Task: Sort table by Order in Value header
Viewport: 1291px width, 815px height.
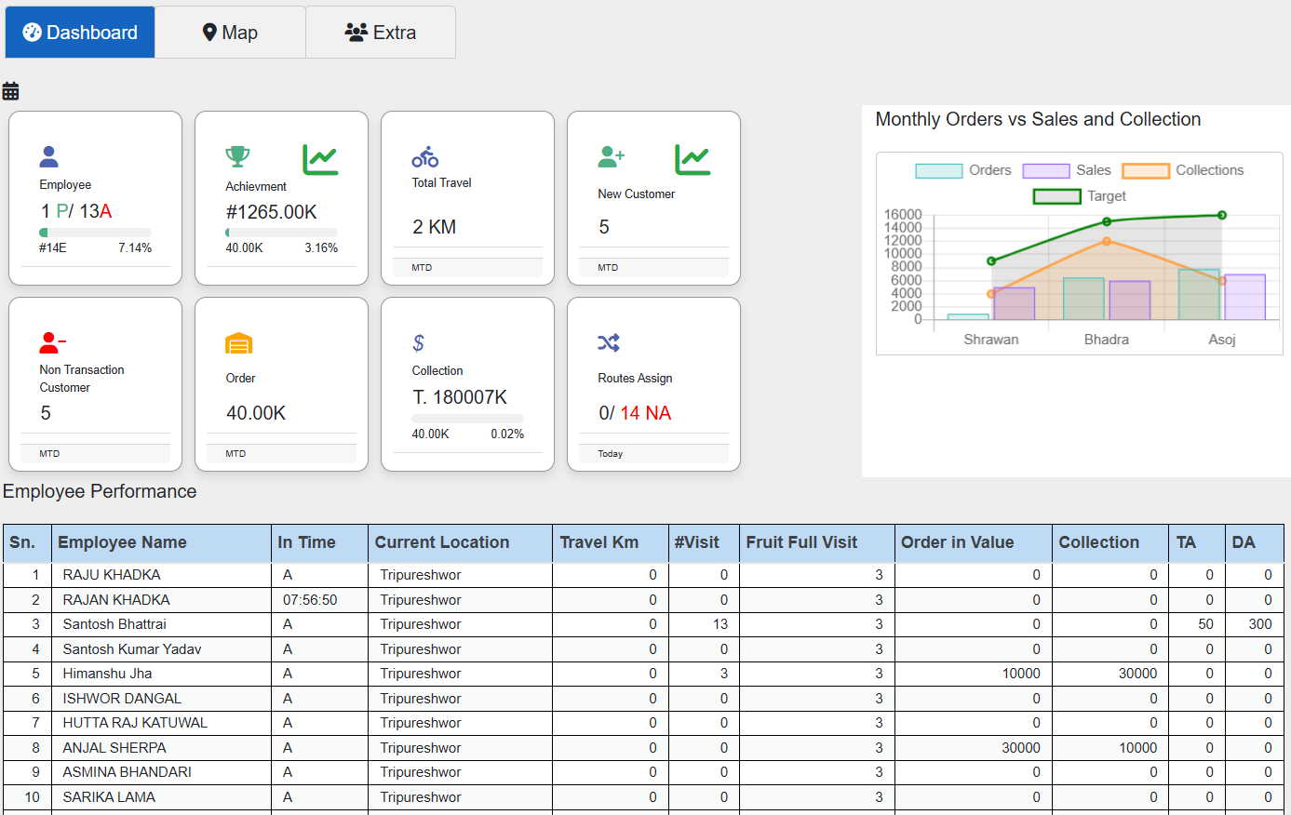Action: click(957, 542)
